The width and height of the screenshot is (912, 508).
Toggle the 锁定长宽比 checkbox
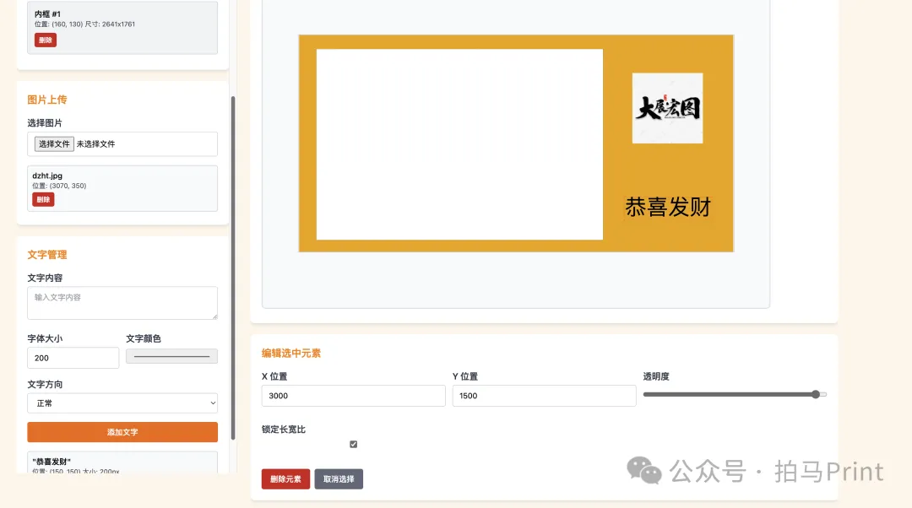tap(354, 445)
